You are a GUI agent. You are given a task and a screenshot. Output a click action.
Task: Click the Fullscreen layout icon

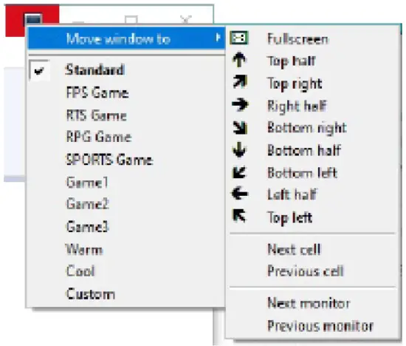[x=239, y=38]
